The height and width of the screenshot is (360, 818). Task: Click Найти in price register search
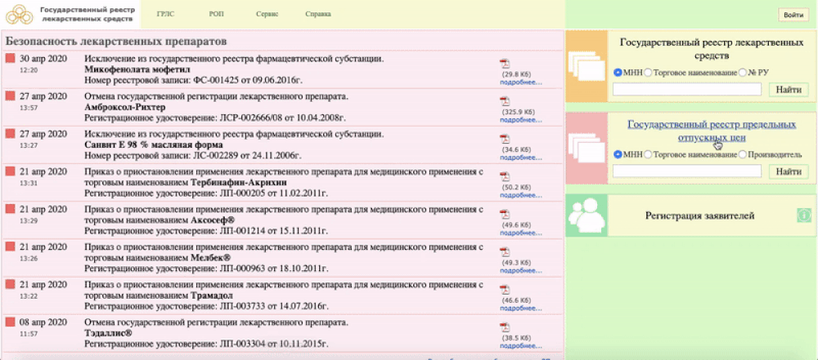pyautogui.click(x=789, y=171)
